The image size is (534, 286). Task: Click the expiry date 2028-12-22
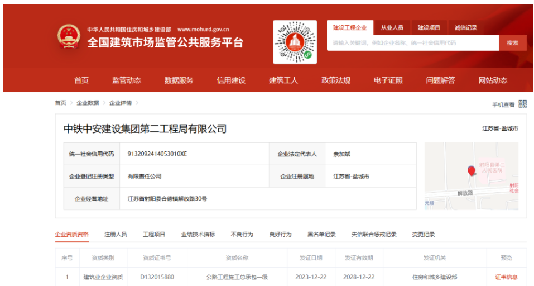359,277
